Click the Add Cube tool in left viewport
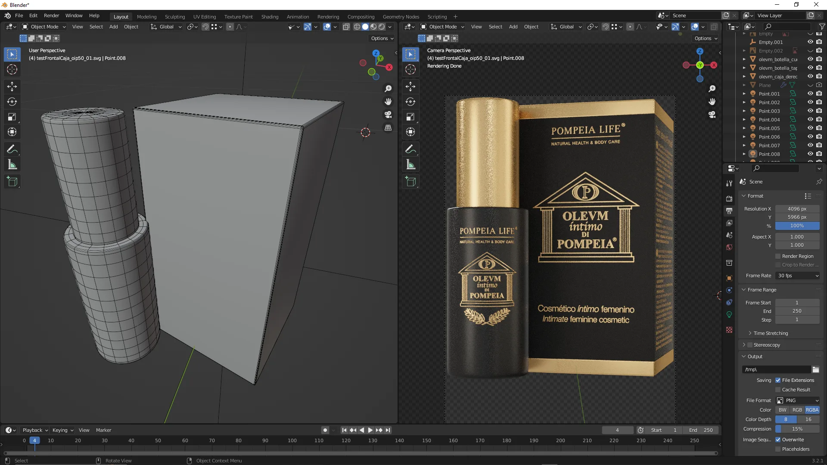Image resolution: width=827 pixels, height=465 pixels. point(12,182)
